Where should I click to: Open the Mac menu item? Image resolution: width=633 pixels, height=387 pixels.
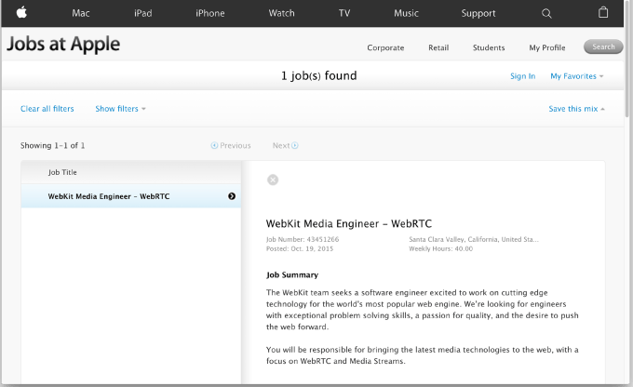(81, 13)
